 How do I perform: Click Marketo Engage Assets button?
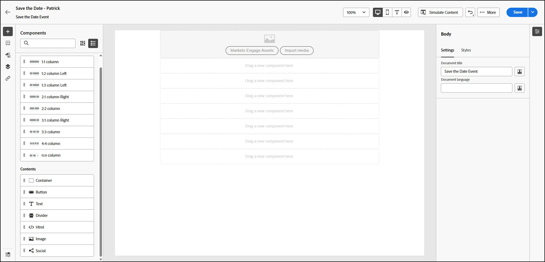point(252,50)
